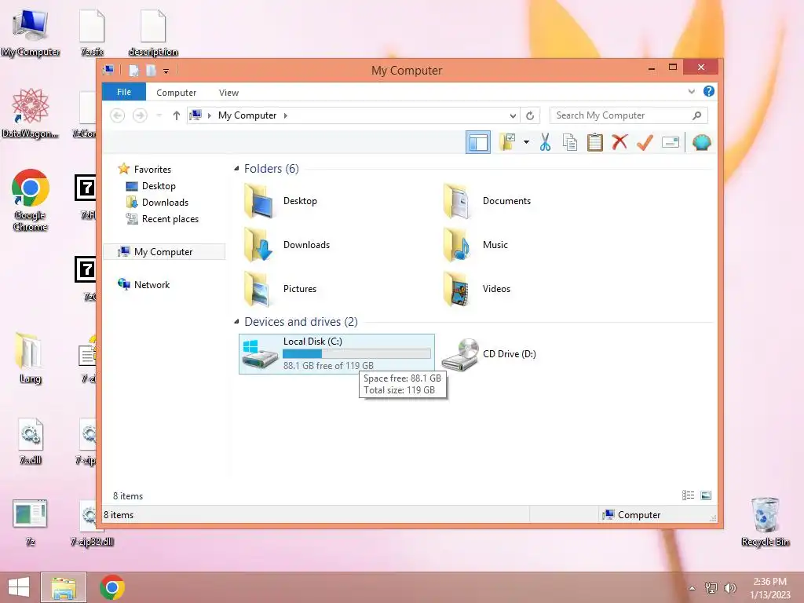Select the Local Disk (C:) drive
The width and height of the screenshot is (804, 603).
(x=336, y=354)
